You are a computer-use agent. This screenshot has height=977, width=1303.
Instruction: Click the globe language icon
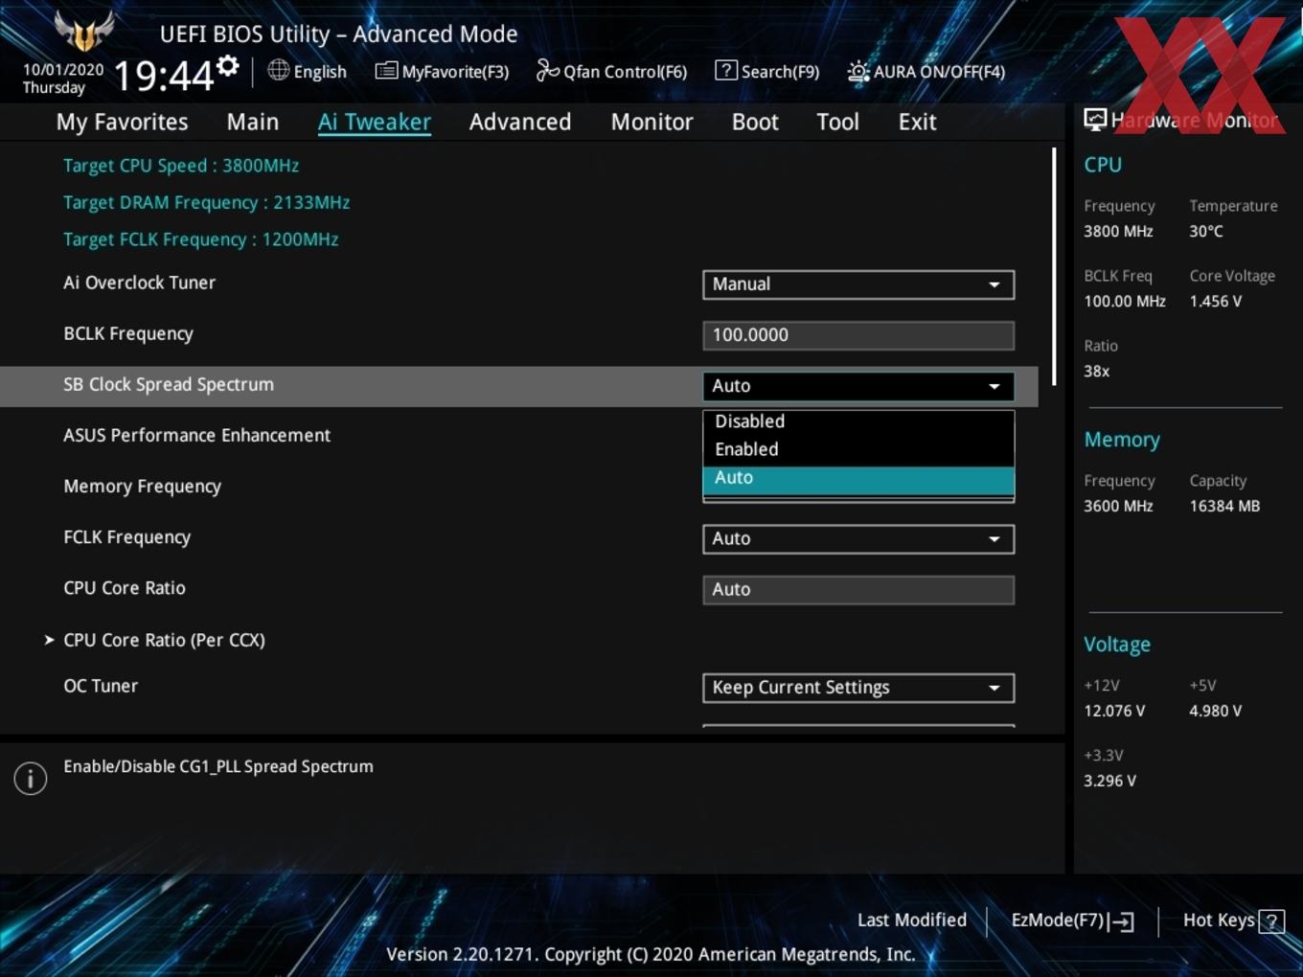click(278, 70)
